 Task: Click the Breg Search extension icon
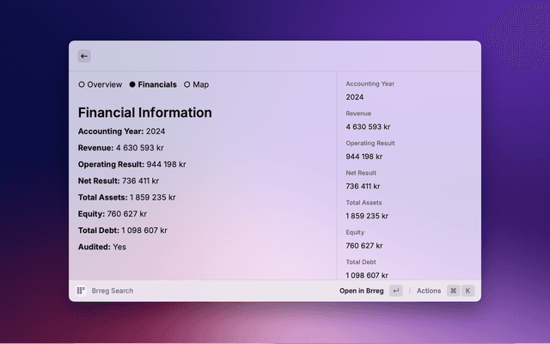click(x=81, y=291)
